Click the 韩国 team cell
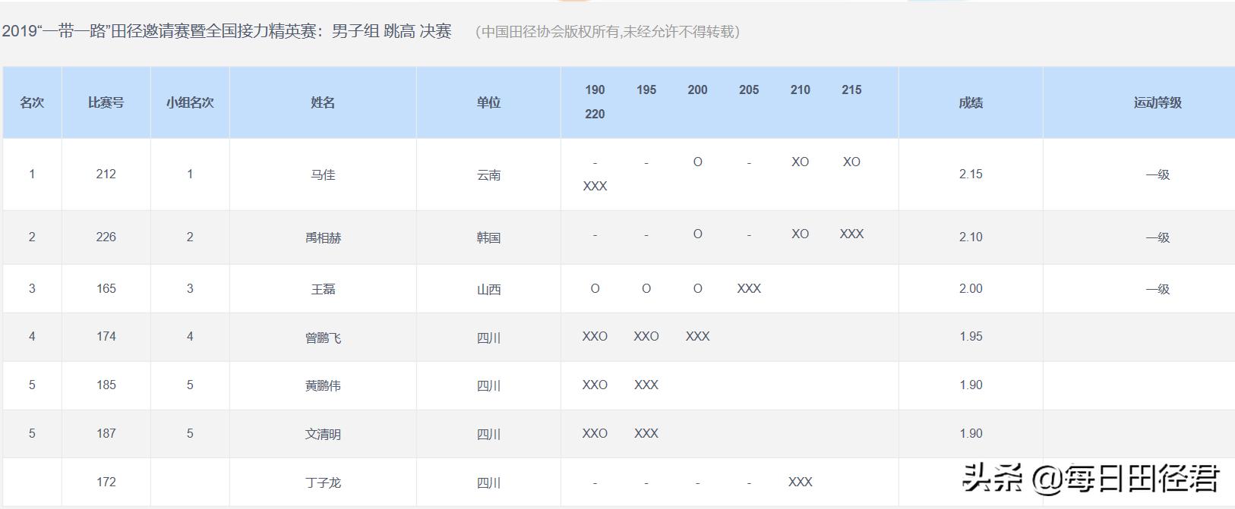 488,237
